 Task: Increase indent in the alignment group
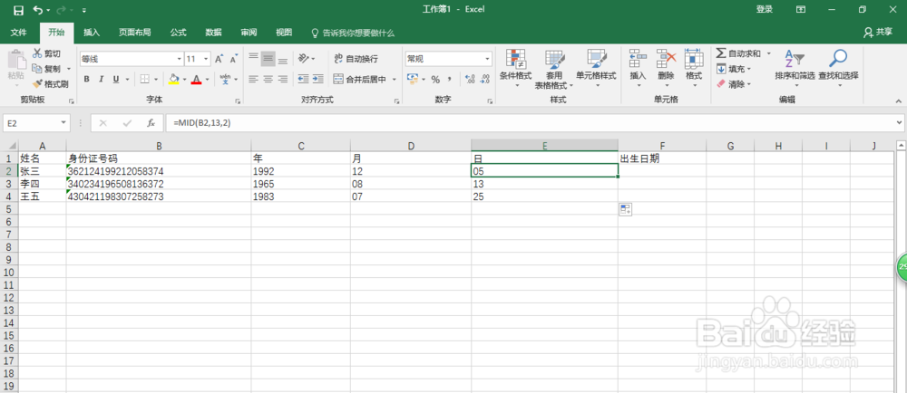coord(317,79)
